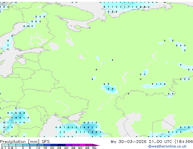Click the 1 to 2 mm legend swatch

19,145
